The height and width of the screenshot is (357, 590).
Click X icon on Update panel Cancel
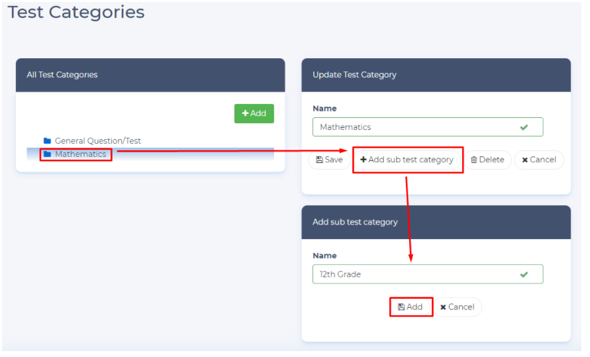[x=524, y=160]
